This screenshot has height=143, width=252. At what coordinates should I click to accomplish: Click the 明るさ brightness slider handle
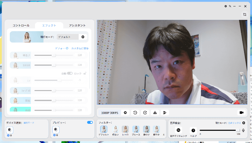[x=54, y=55]
